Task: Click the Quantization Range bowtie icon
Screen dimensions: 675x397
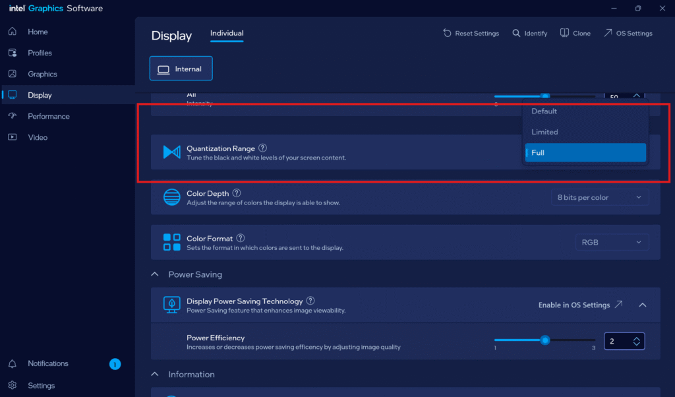Action: click(x=172, y=152)
